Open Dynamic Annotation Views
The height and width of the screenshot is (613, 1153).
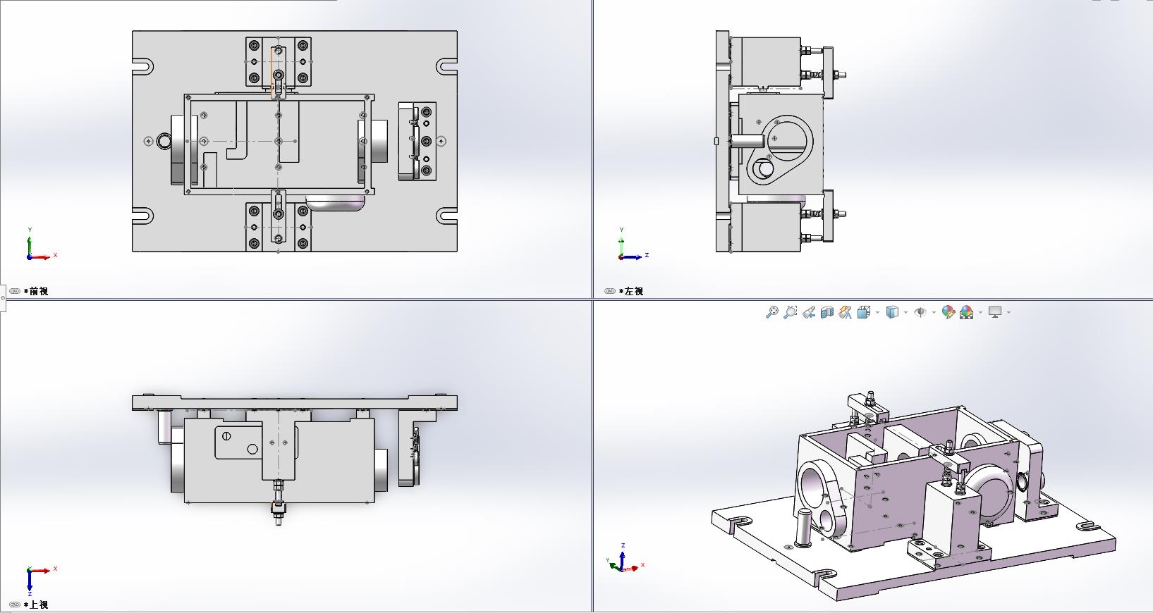tap(846, 312)
